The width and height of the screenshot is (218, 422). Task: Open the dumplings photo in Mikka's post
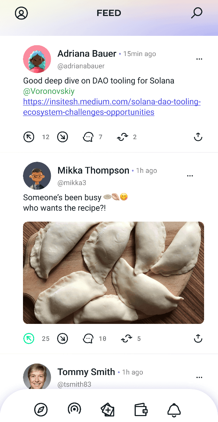pyautogui.click(x=114, y=273)
